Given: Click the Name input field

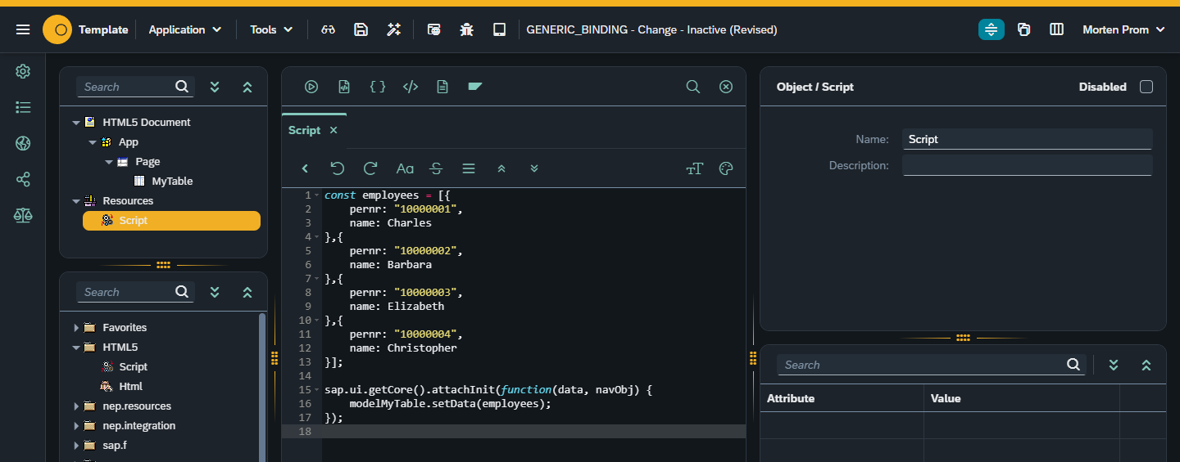Looking at the screenshot, I should pyautogui.click(x=1028, y=139).
